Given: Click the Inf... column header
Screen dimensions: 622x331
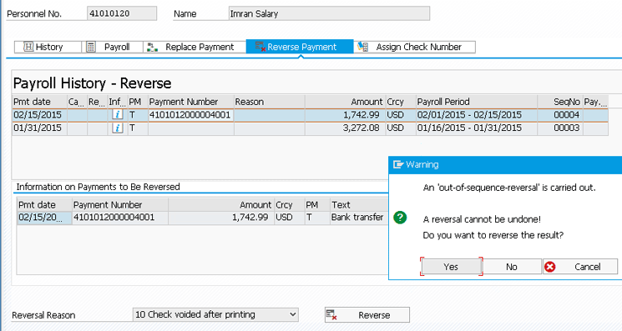Looking at the screenshot, I should pyautogui.click(x=118, y=102).
